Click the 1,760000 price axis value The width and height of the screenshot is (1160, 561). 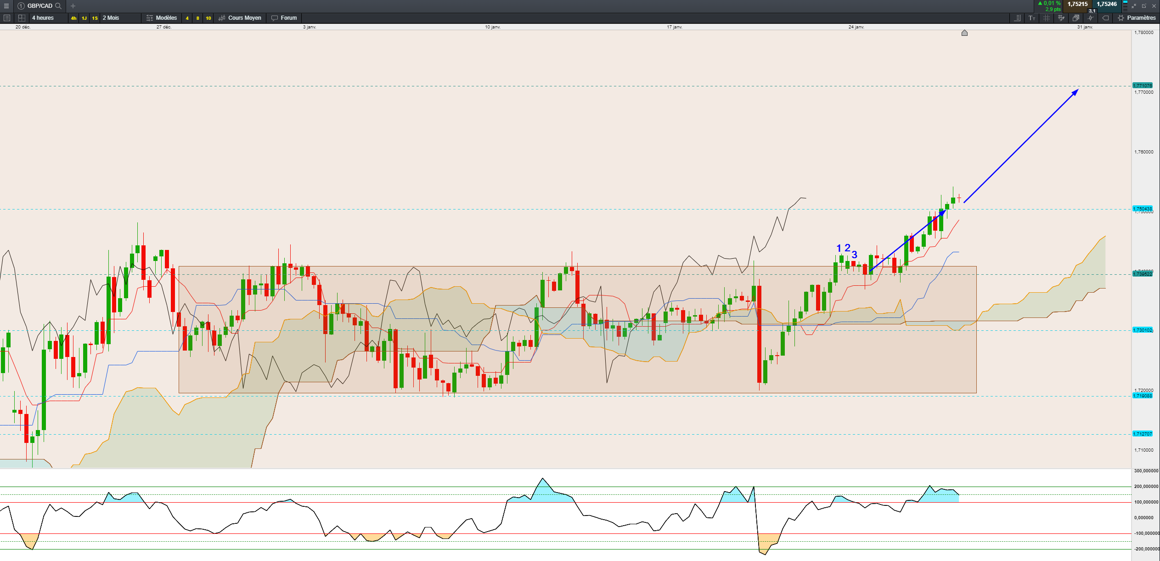1144,152
